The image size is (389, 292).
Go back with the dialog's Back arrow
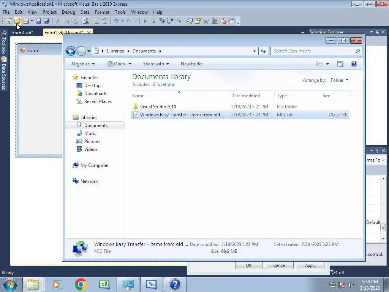tap(71, 51)
